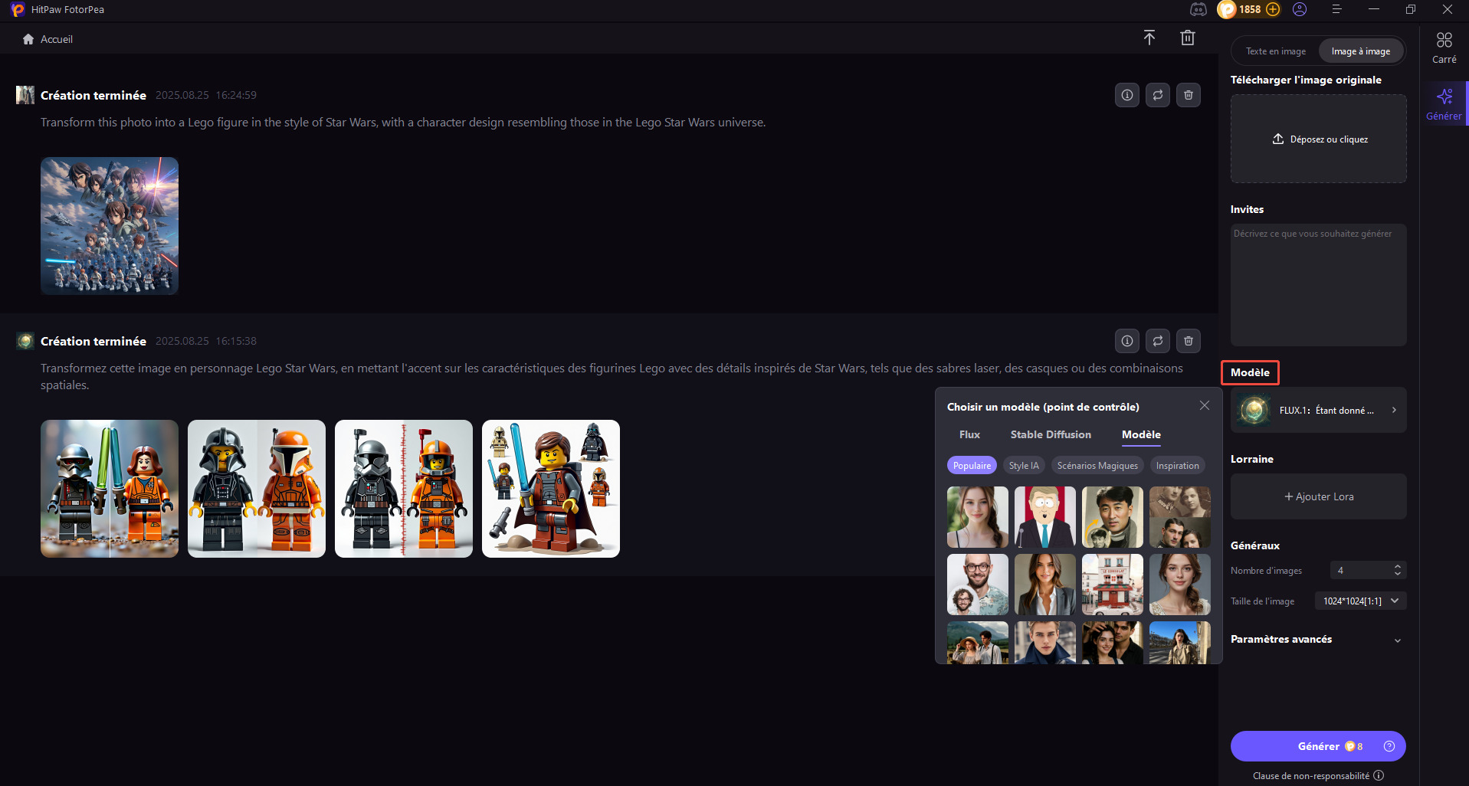Switch to the Flux tab
Screen dimensions: 1469x786
point(969,434)
